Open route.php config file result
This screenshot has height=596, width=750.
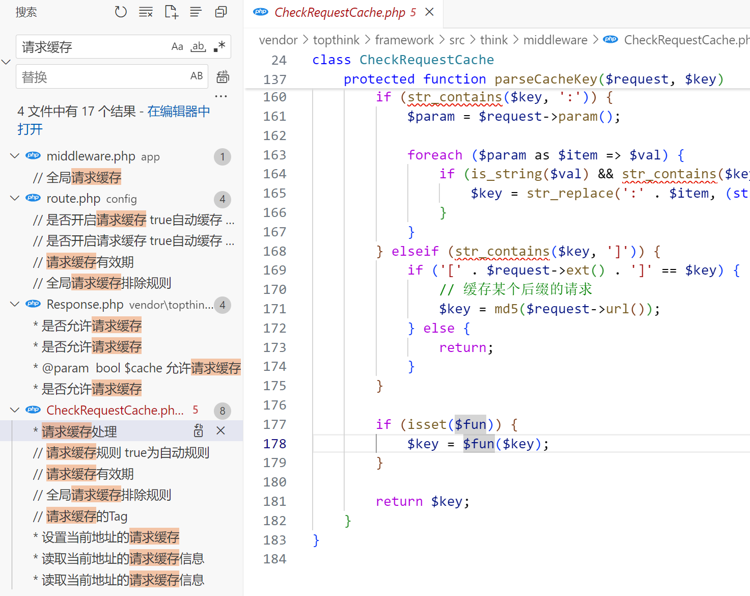point(121,199)
